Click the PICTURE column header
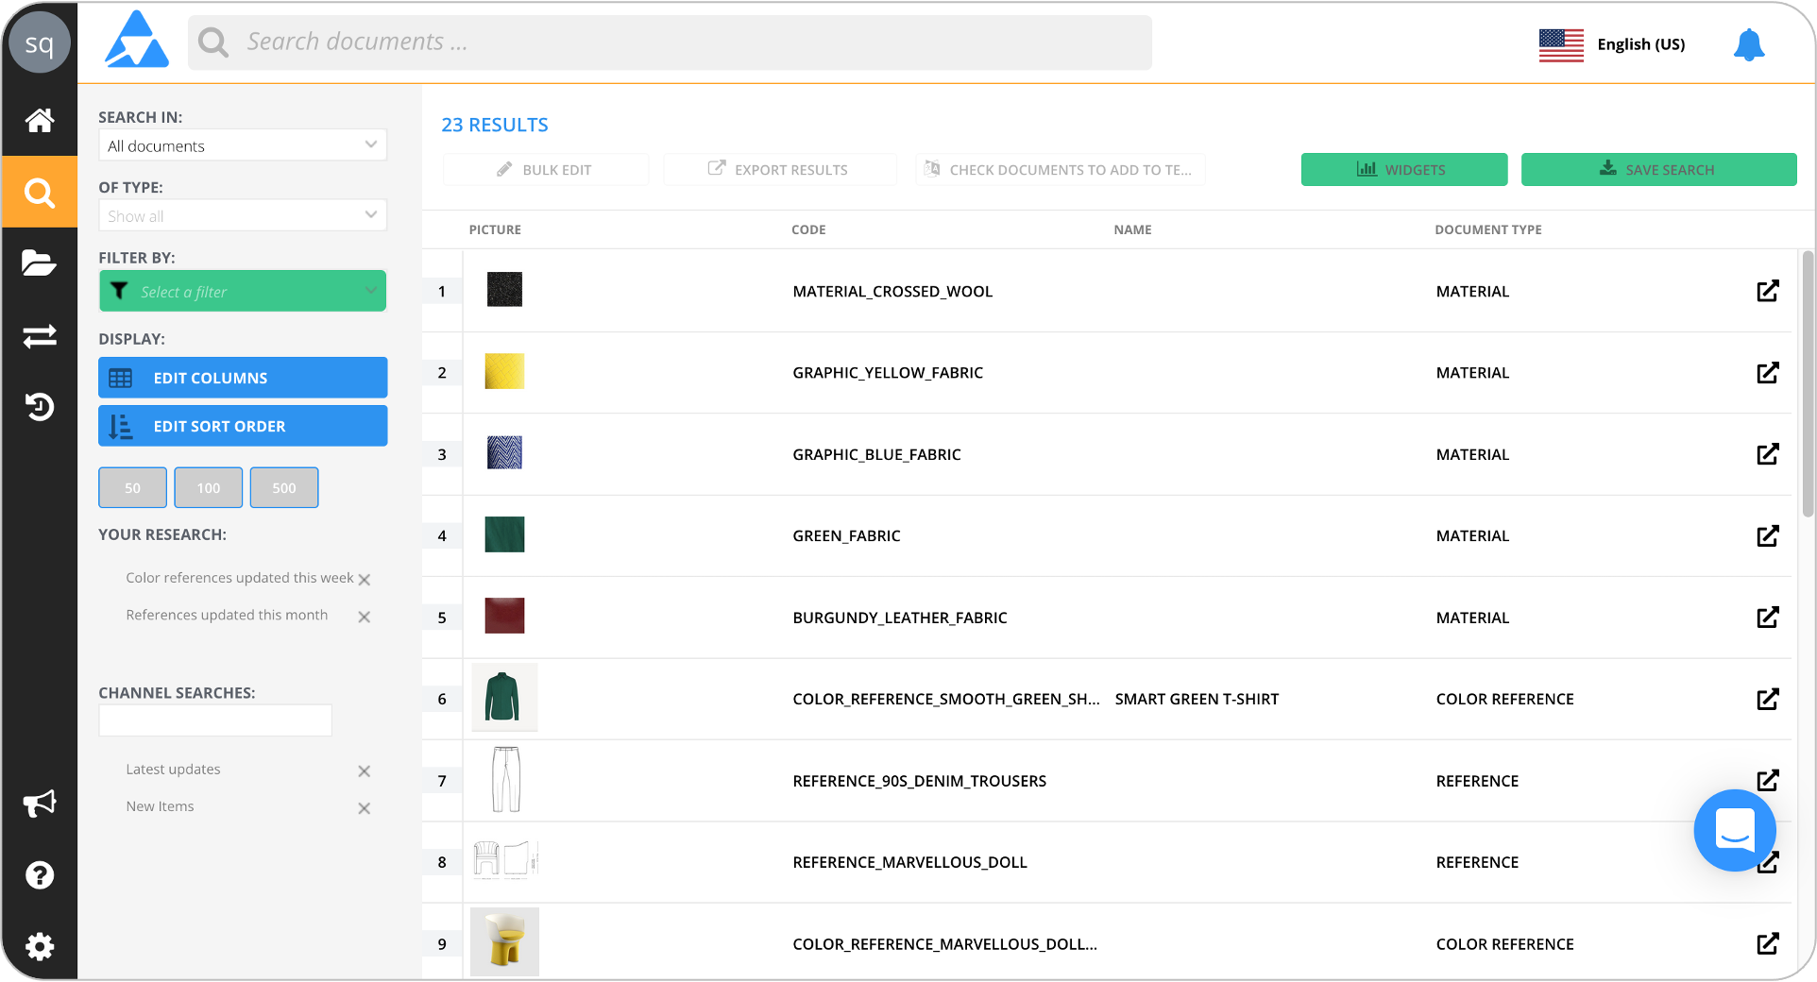The image size is (1817, 982). point(495,229)
